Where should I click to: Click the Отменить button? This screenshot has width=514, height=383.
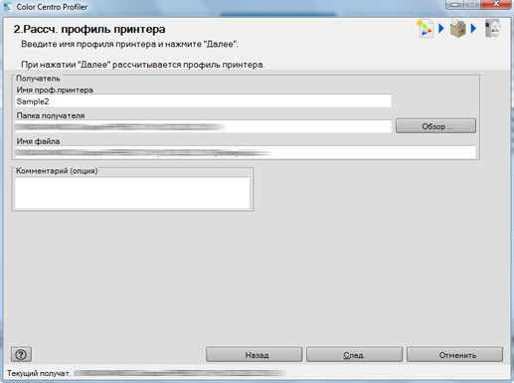click(x=454, y=354)
